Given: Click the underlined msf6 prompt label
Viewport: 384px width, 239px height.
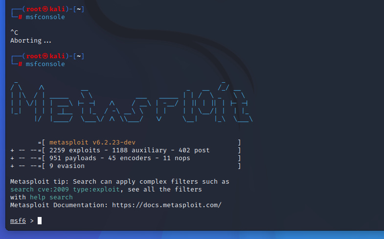Looking at the screenshot, I should (x=18, y=221).
